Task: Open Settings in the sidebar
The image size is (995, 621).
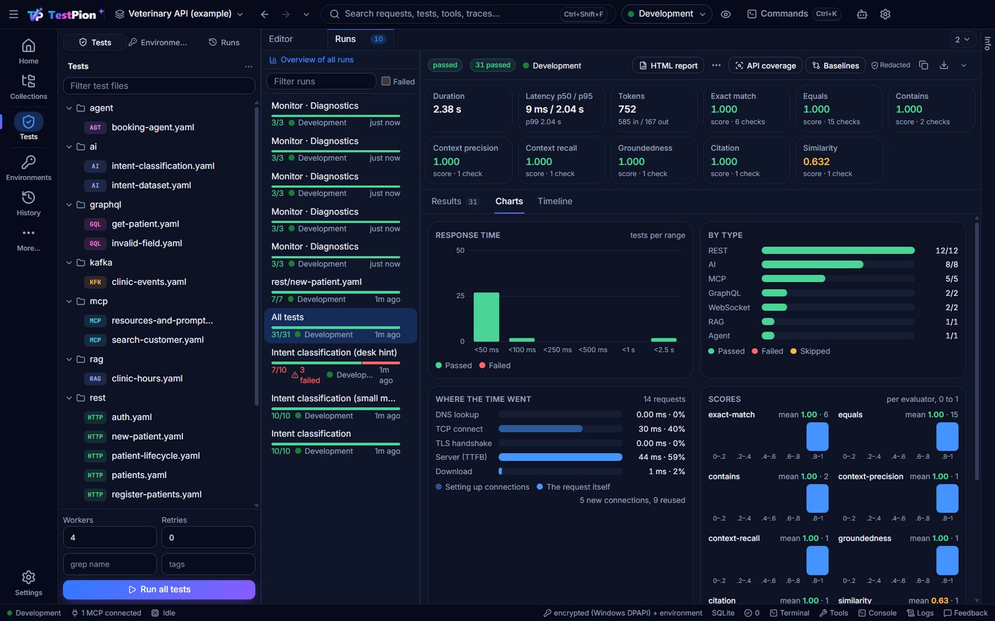Action: 28,583
